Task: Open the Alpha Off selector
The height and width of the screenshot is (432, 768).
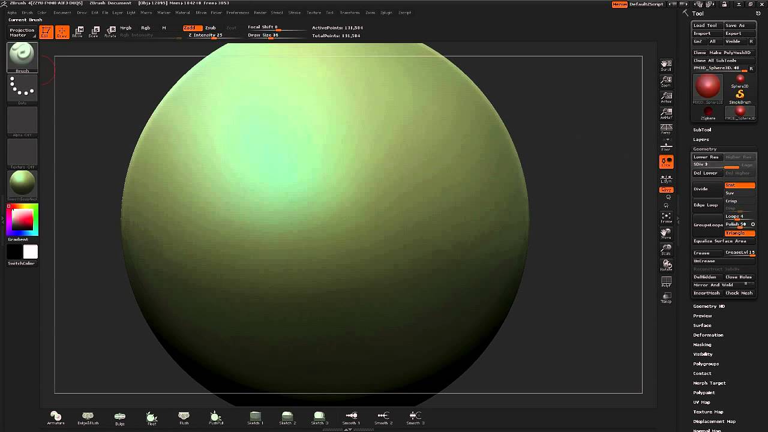Action: pos(22,122)
